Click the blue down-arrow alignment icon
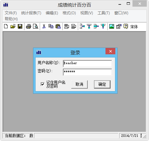 (x=103, y=26)
